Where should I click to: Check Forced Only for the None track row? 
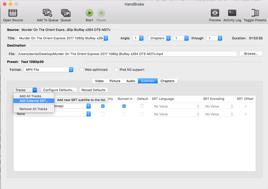[103, 114]
